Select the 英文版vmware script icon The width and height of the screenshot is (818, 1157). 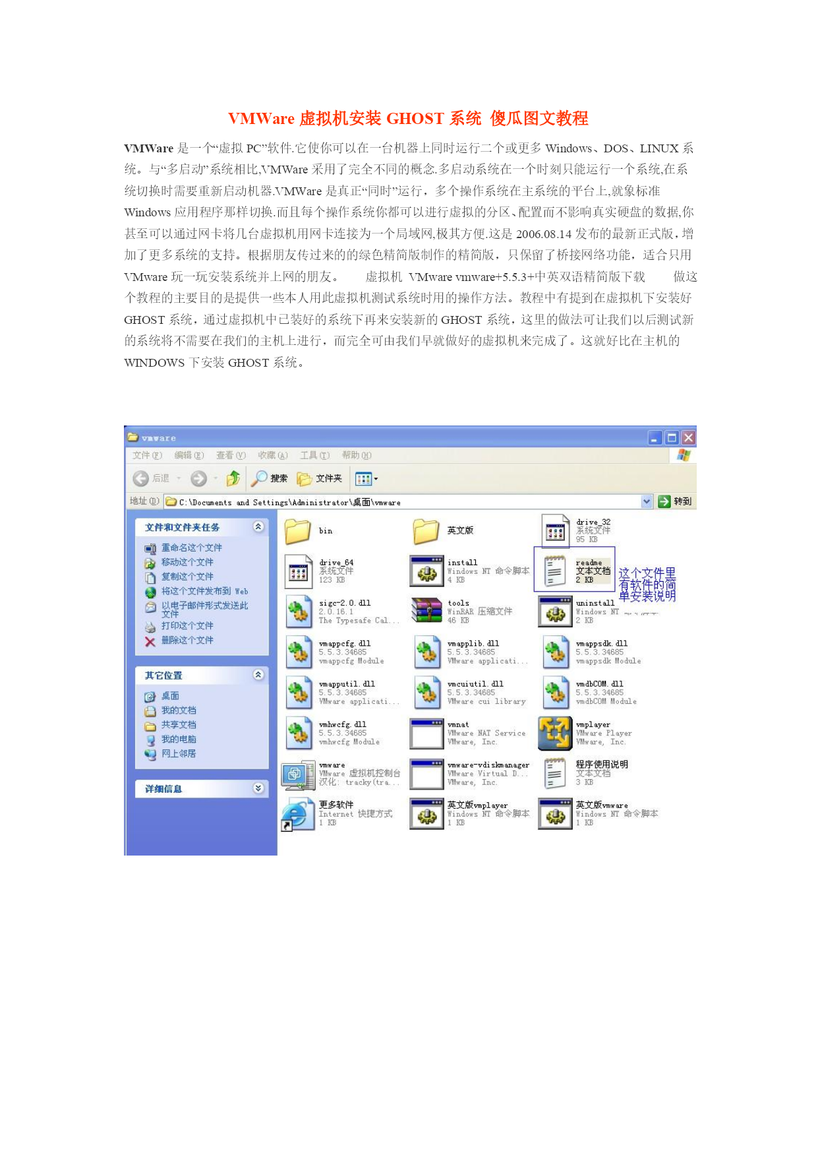[555, 815]
